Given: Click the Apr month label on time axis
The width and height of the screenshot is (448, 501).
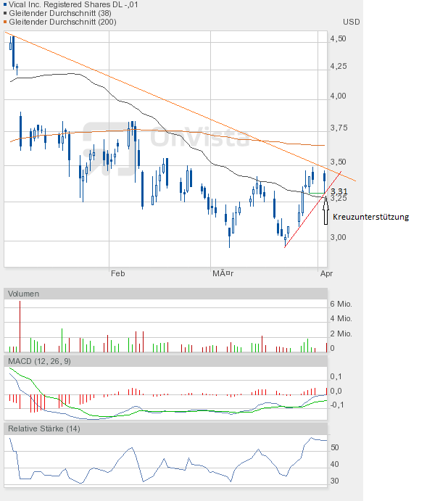Looking at the screenshot, I should coord(326,273).
